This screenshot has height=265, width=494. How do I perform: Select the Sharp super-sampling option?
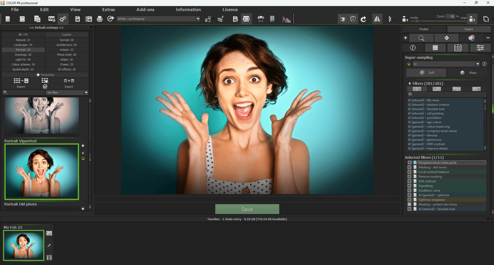[x=468, y=73]
